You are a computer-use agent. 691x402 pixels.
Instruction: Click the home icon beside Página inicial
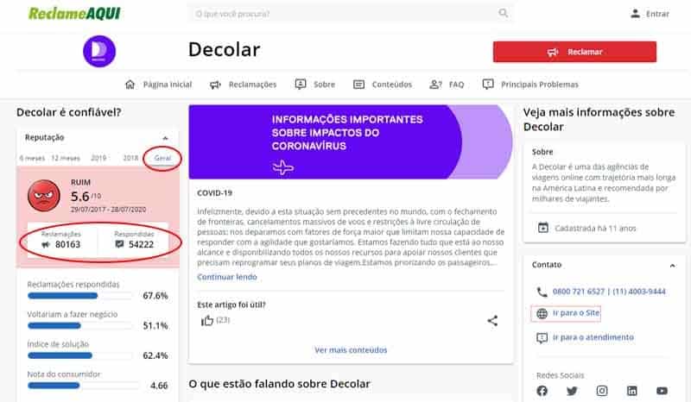pos(130,84)
